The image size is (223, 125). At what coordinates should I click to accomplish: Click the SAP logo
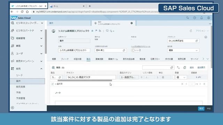click(x=14, y=18)
